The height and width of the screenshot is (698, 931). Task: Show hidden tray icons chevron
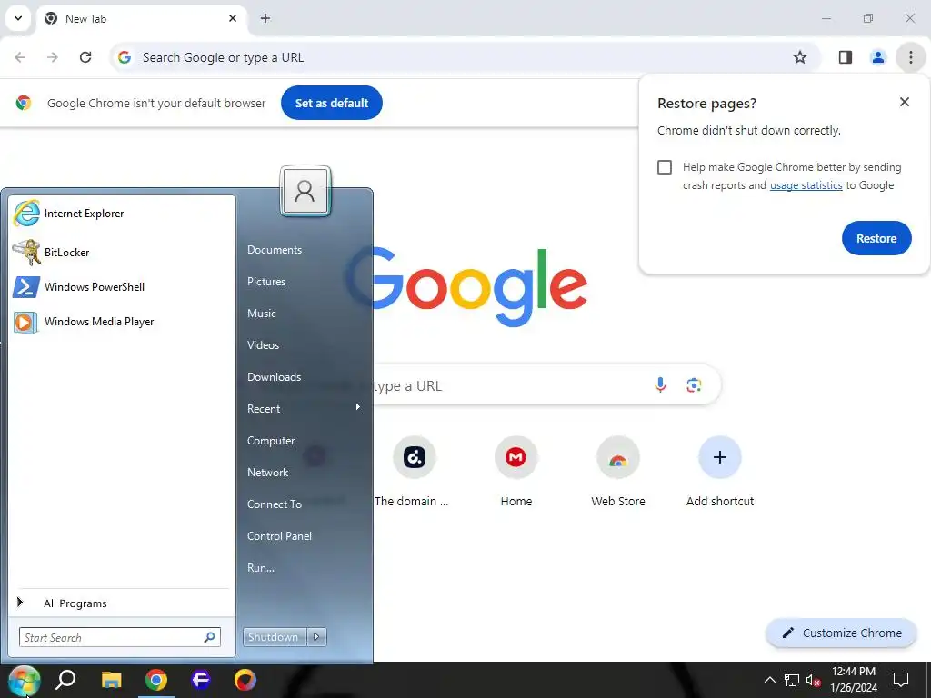pyautogui.click(x=769, y=680)
